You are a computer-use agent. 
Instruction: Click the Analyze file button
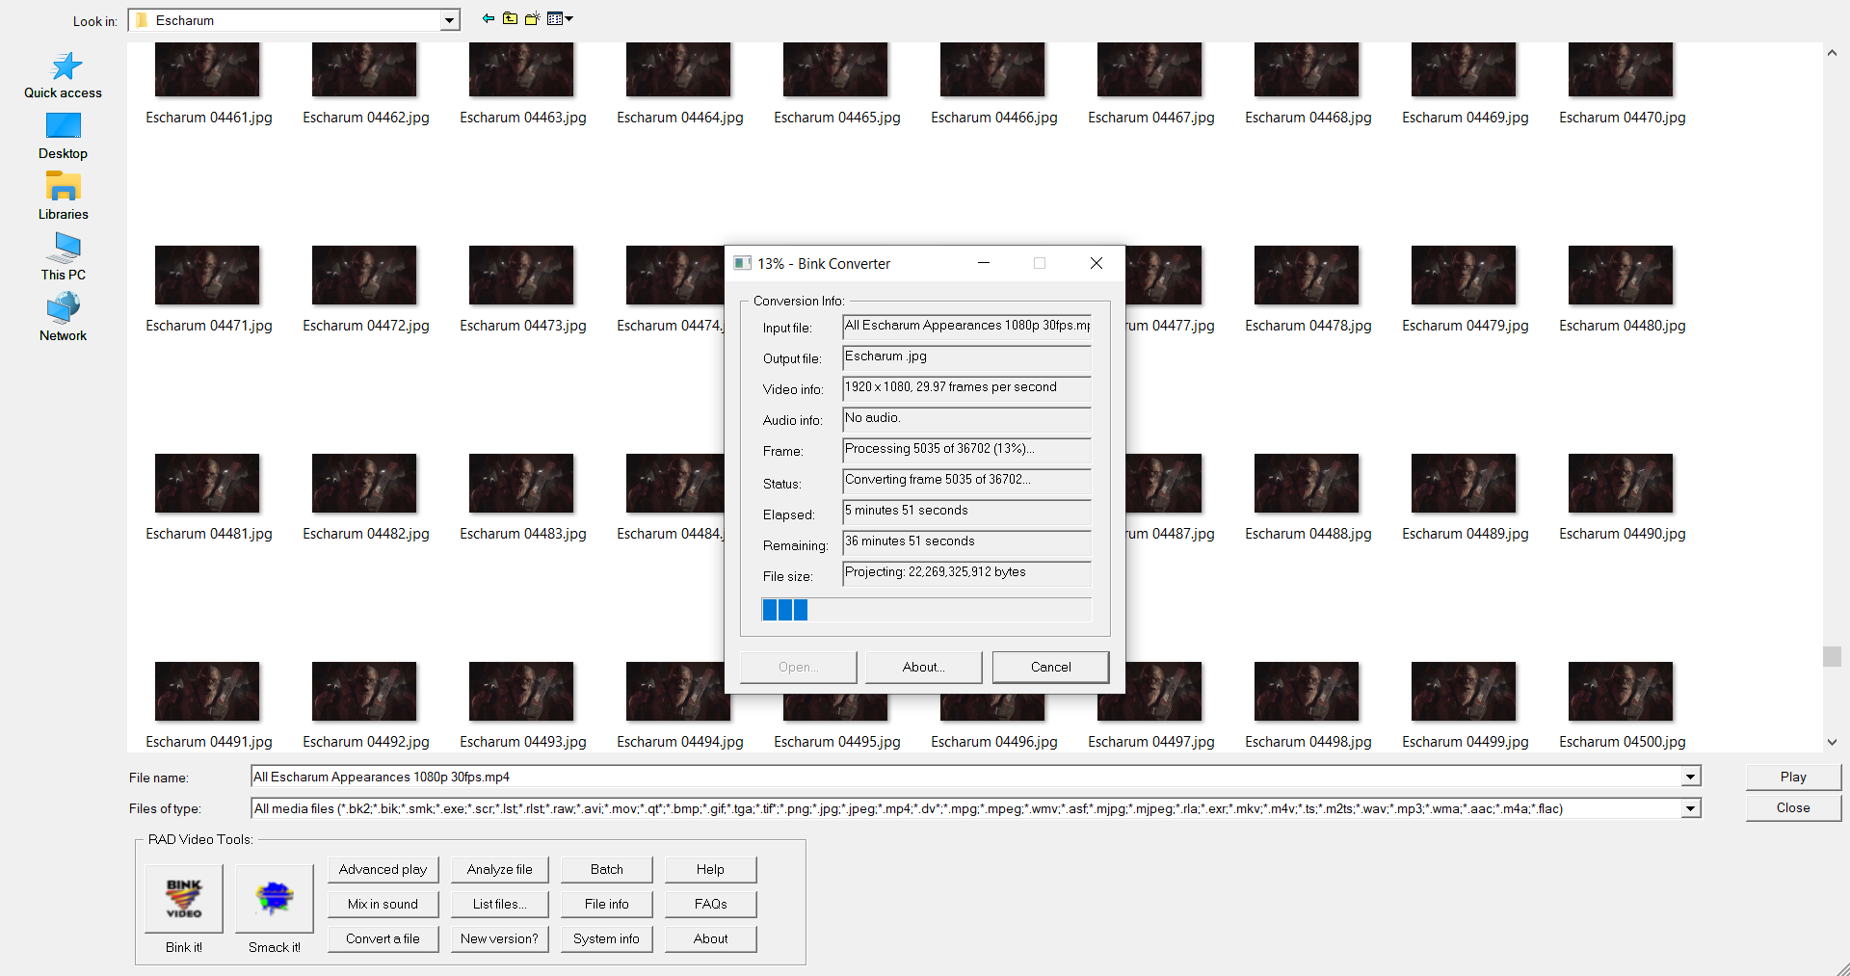(x=499, y=869)
